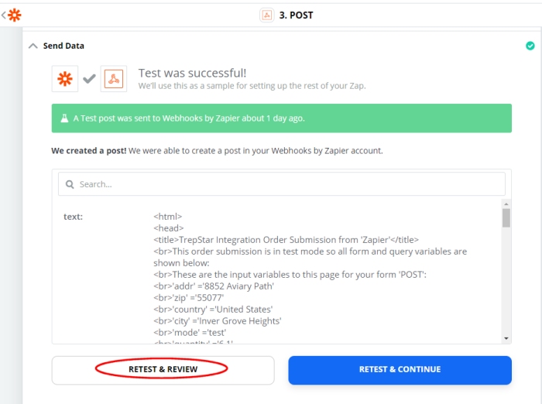Click the text: field label
Viewport: 542px width, 404px height.
tap(74, 217)
